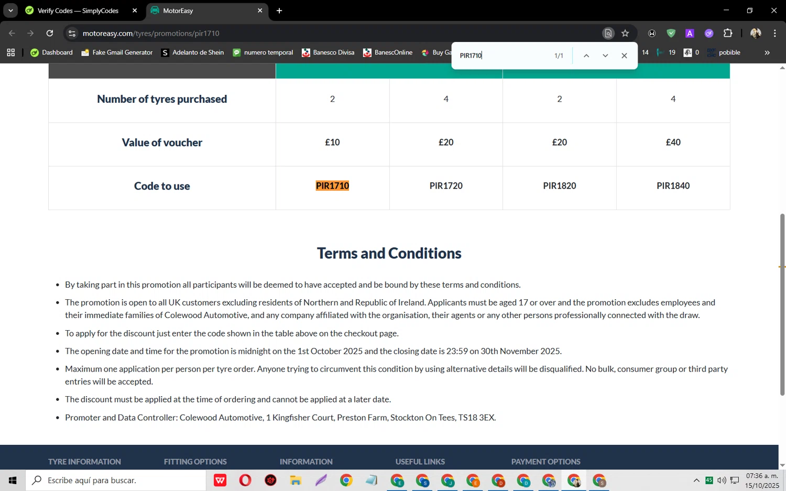Click the £10 voucher value

(332, 142)
